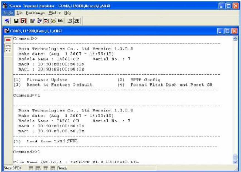
Task: Click the red disconnect indicator button
Action: tap(8, 40)
